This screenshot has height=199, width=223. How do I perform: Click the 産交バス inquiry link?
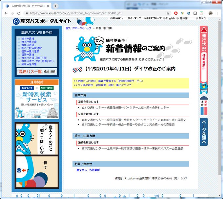point(82,170)
